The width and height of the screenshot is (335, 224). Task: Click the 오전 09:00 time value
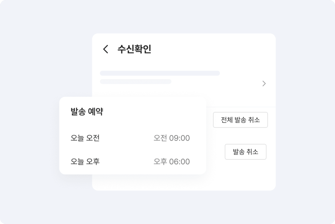(171, 138)
